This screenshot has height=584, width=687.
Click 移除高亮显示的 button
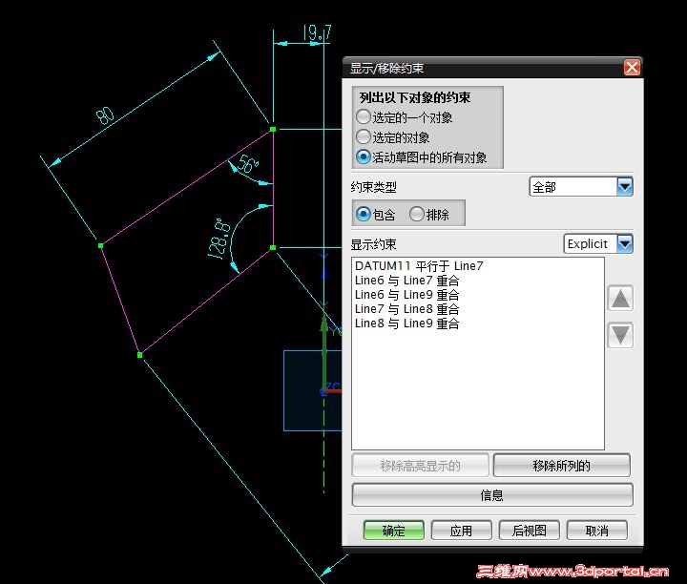(420, 466)
